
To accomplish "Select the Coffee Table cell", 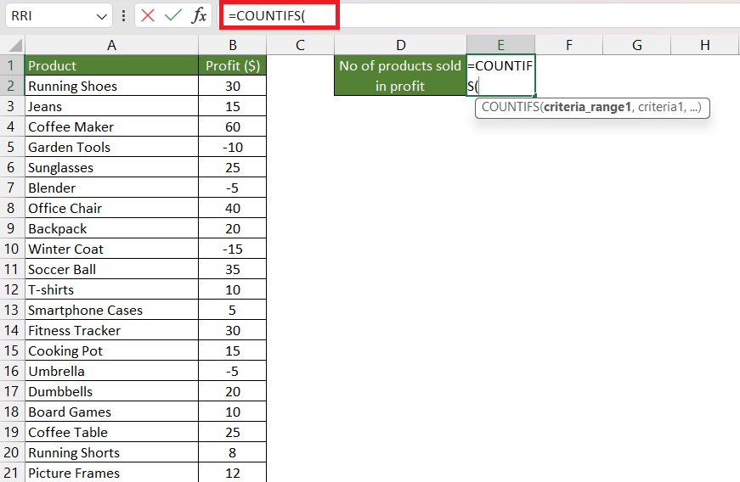I will click(111, 432).
